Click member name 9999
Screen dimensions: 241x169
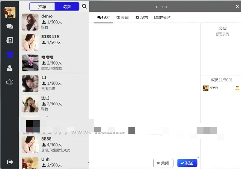(214, 88)
